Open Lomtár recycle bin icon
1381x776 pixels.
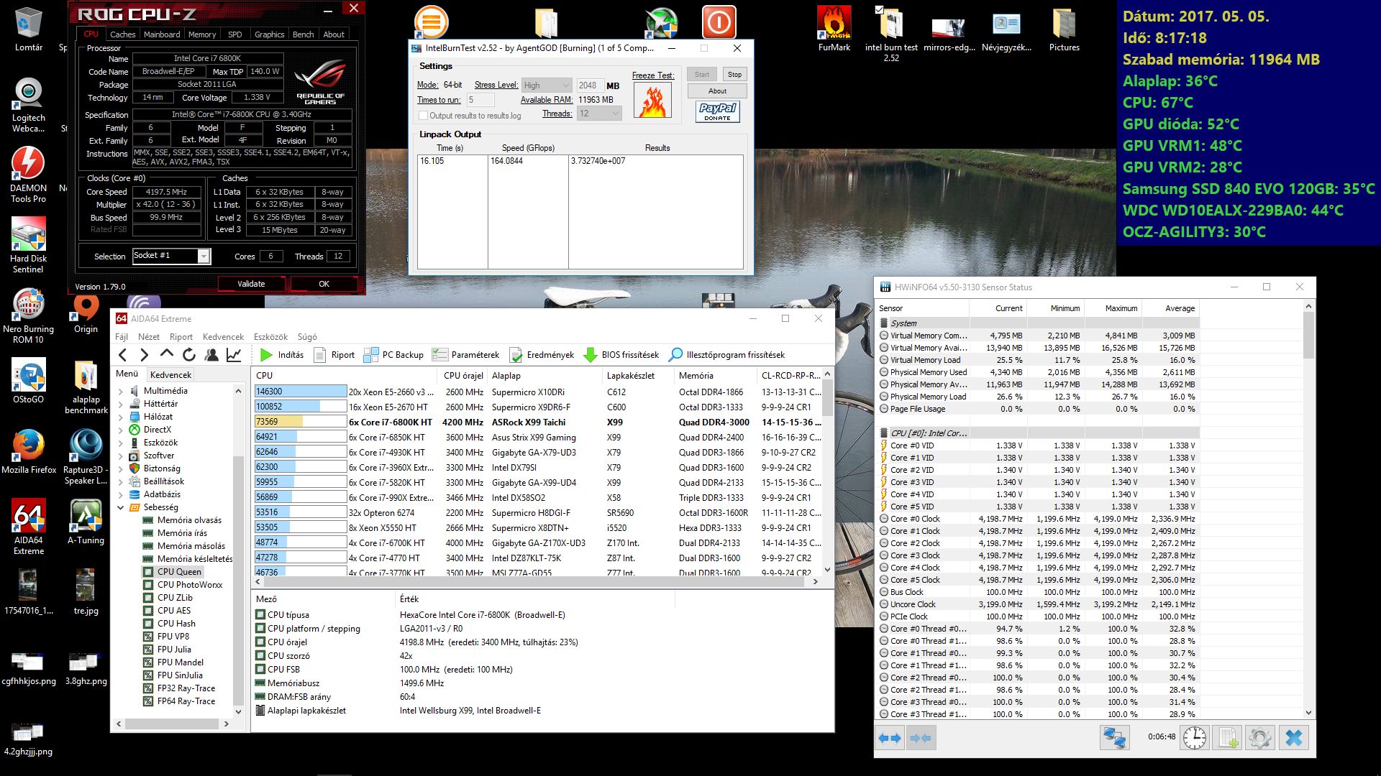tap(29, 29)
